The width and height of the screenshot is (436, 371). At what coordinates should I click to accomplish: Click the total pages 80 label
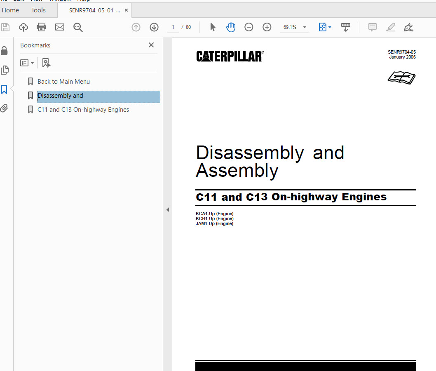[188, 27]
